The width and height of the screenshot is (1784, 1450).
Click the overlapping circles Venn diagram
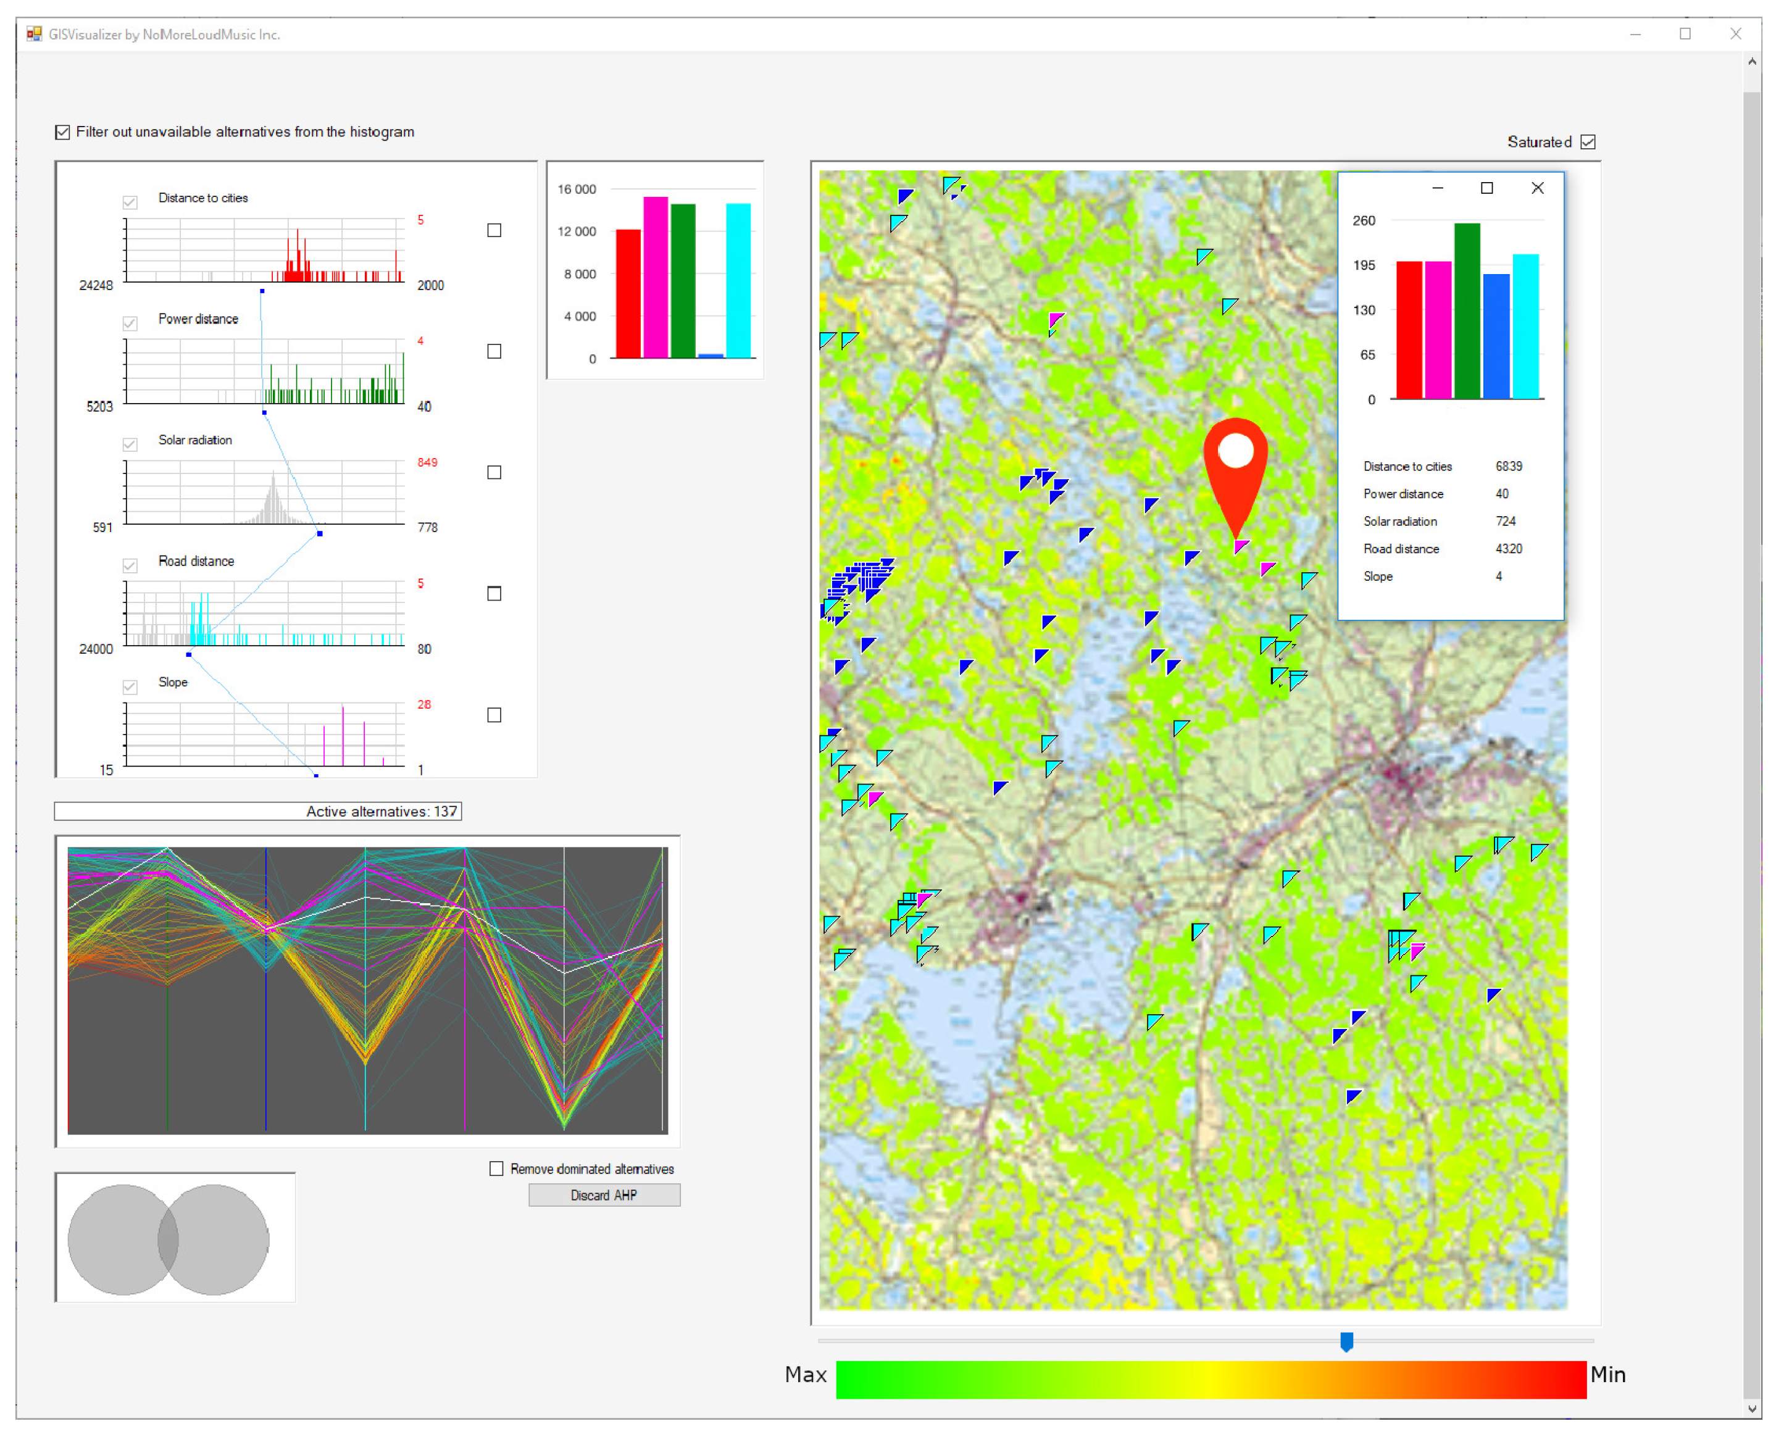coord(169,1239)
